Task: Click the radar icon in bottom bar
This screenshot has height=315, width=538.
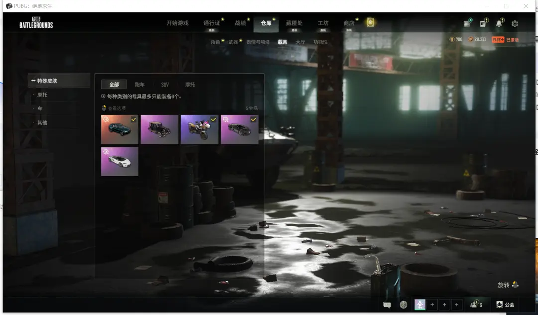Action: pos(403,305)
